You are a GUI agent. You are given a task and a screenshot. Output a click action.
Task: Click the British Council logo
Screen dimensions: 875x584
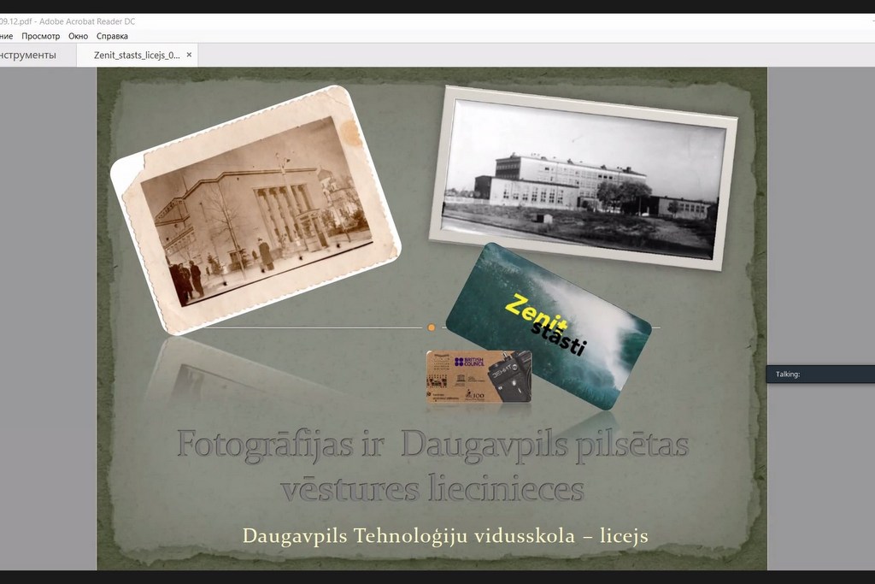click(x=469, y=363)
